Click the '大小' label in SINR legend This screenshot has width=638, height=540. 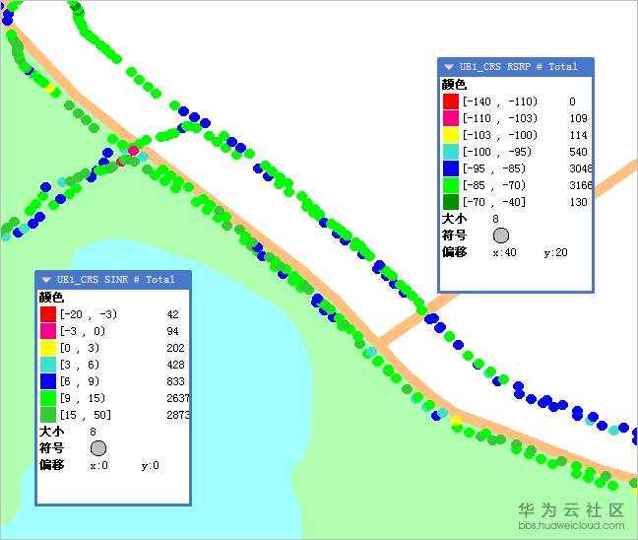[51, 432]
